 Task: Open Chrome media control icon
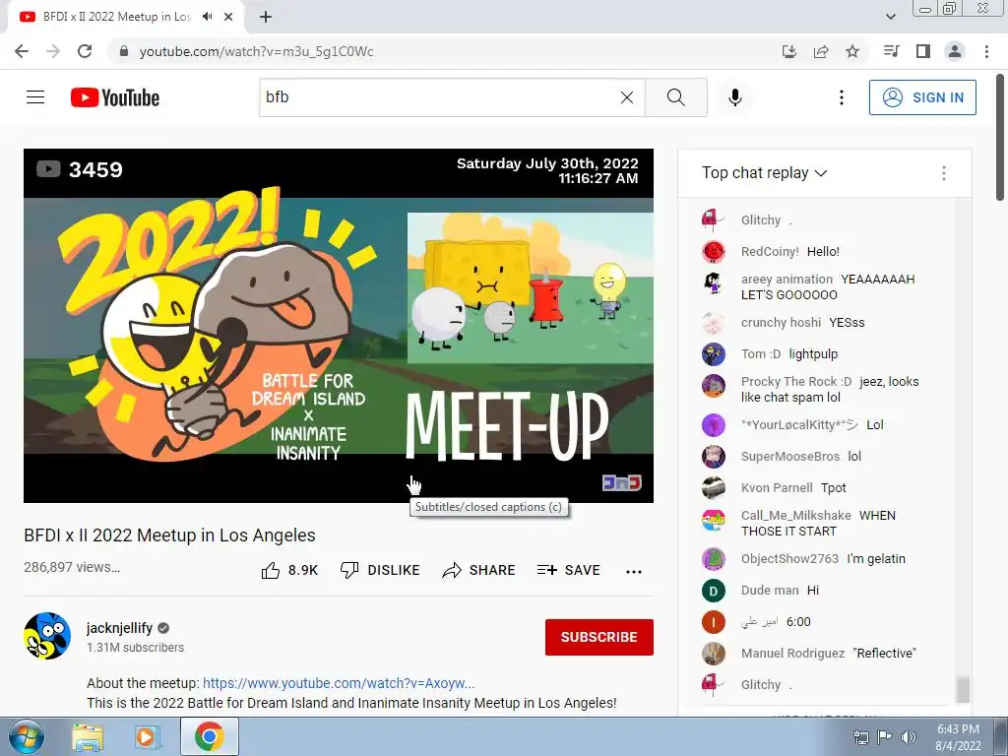pos(892,51)
